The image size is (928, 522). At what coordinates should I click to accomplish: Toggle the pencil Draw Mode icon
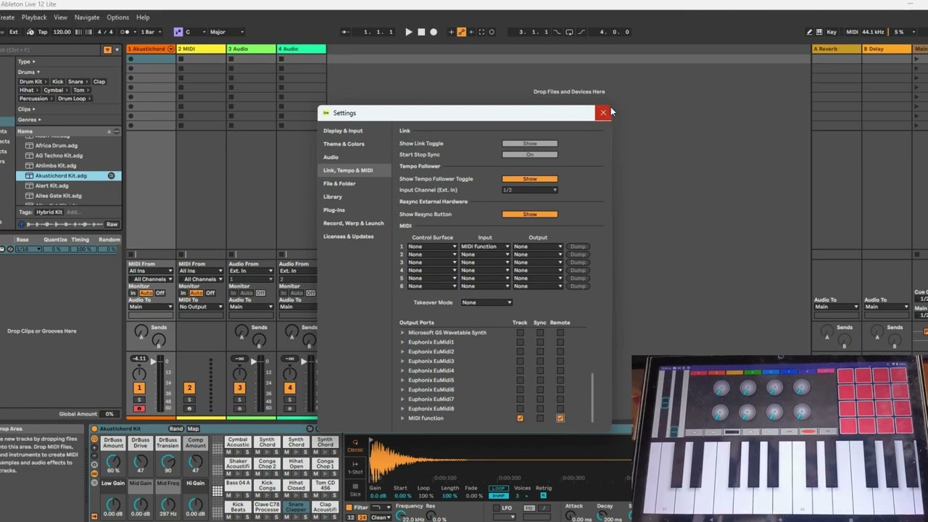click(809, 32)
